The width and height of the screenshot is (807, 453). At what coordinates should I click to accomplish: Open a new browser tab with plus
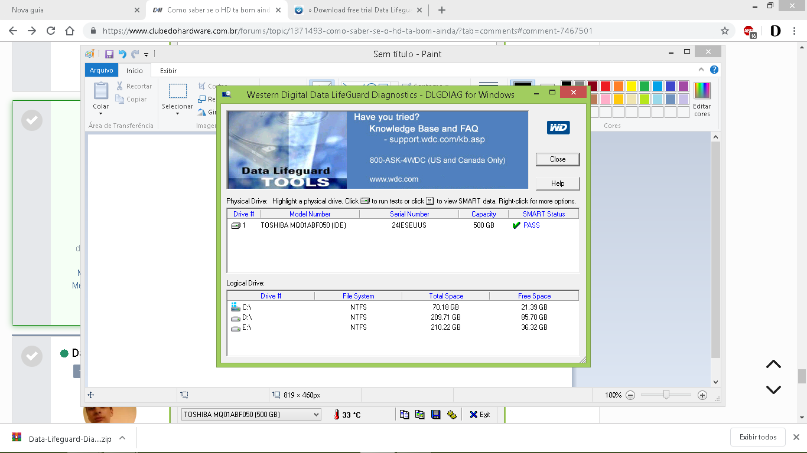(x=441, y=10)
